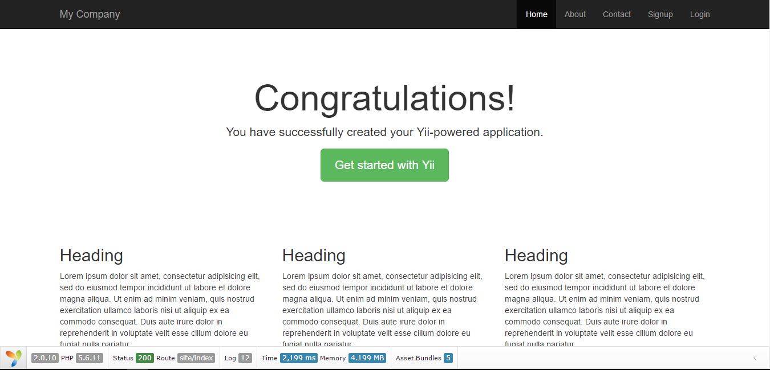Click the Yii logo in debug toolbar
The height and width of the screenshot is (370, 770).
click(x=14, y=358)
